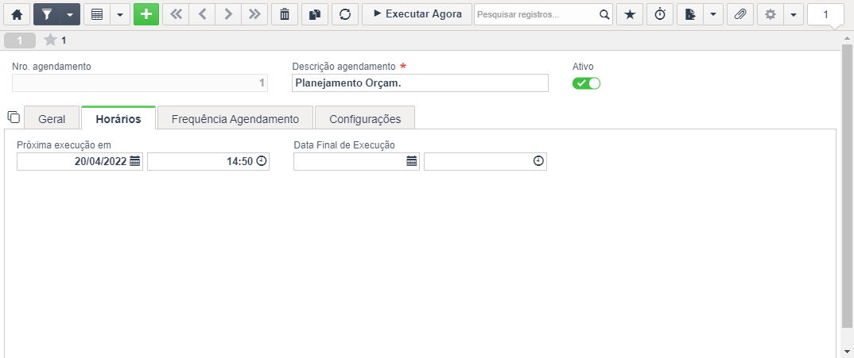Click the export document icon
The height and width of the screenshot is (358, 854).
click(690, 15)
